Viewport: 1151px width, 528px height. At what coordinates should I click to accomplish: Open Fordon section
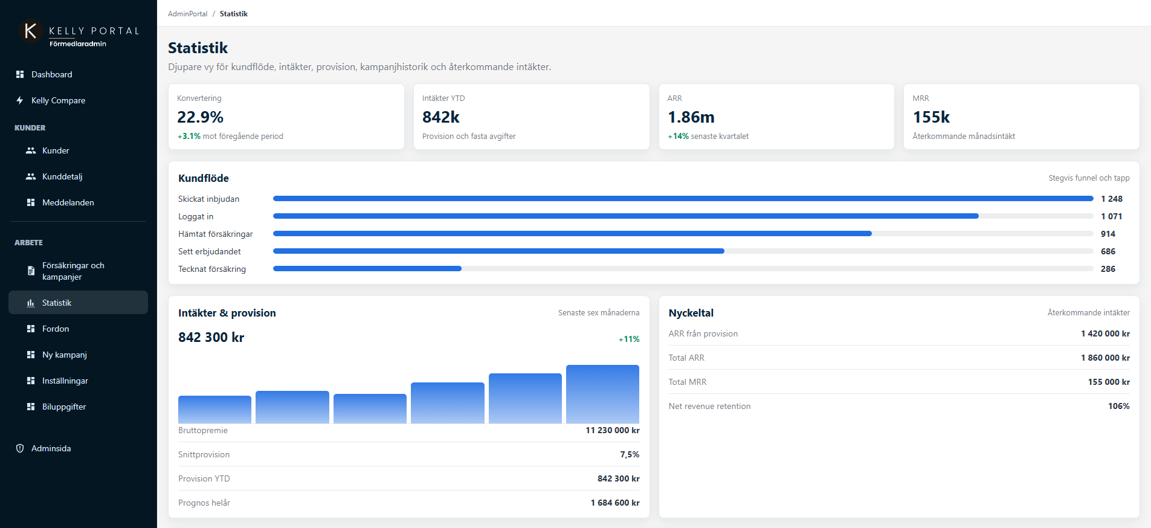78,329
